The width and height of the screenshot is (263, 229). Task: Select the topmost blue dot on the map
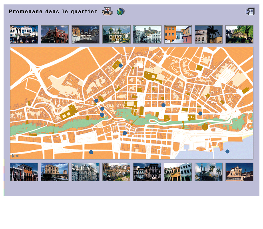tap(120, 66)
